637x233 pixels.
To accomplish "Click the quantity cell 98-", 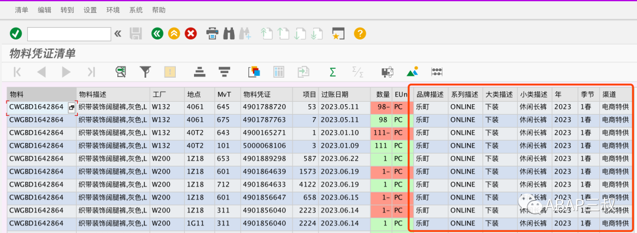I will click(381, 108).
